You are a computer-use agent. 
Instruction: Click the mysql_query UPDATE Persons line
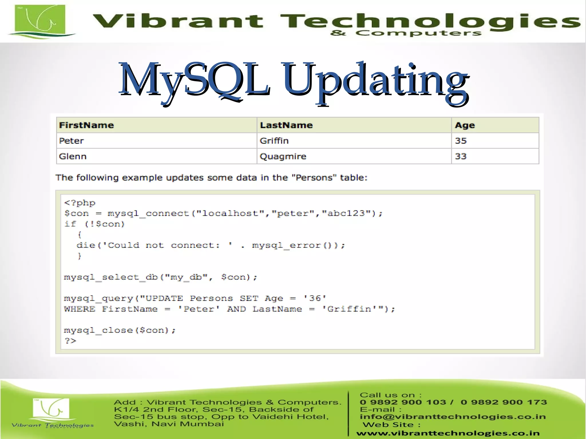pos(195,298)
